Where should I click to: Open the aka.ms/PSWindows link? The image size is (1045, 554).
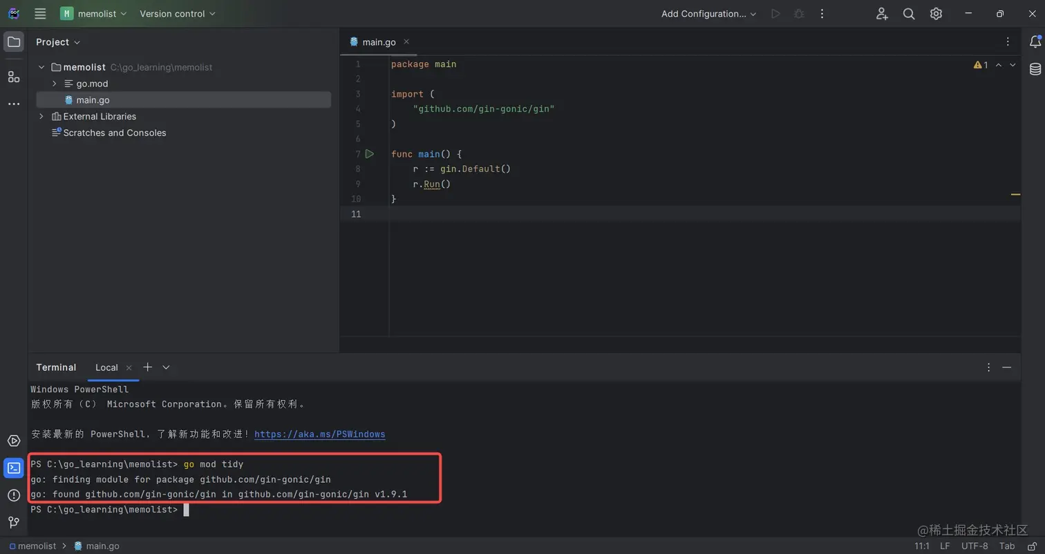[319, 434]
